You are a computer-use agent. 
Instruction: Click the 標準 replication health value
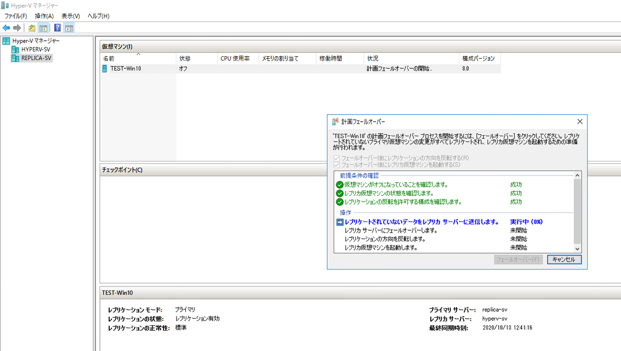[x=181, y=328]
